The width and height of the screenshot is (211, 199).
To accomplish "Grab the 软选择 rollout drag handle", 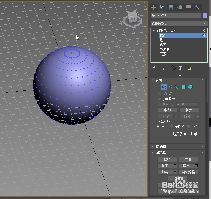I will 203,147.
